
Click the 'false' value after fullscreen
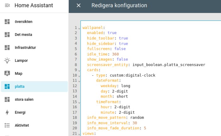click(x=120, y=49)
